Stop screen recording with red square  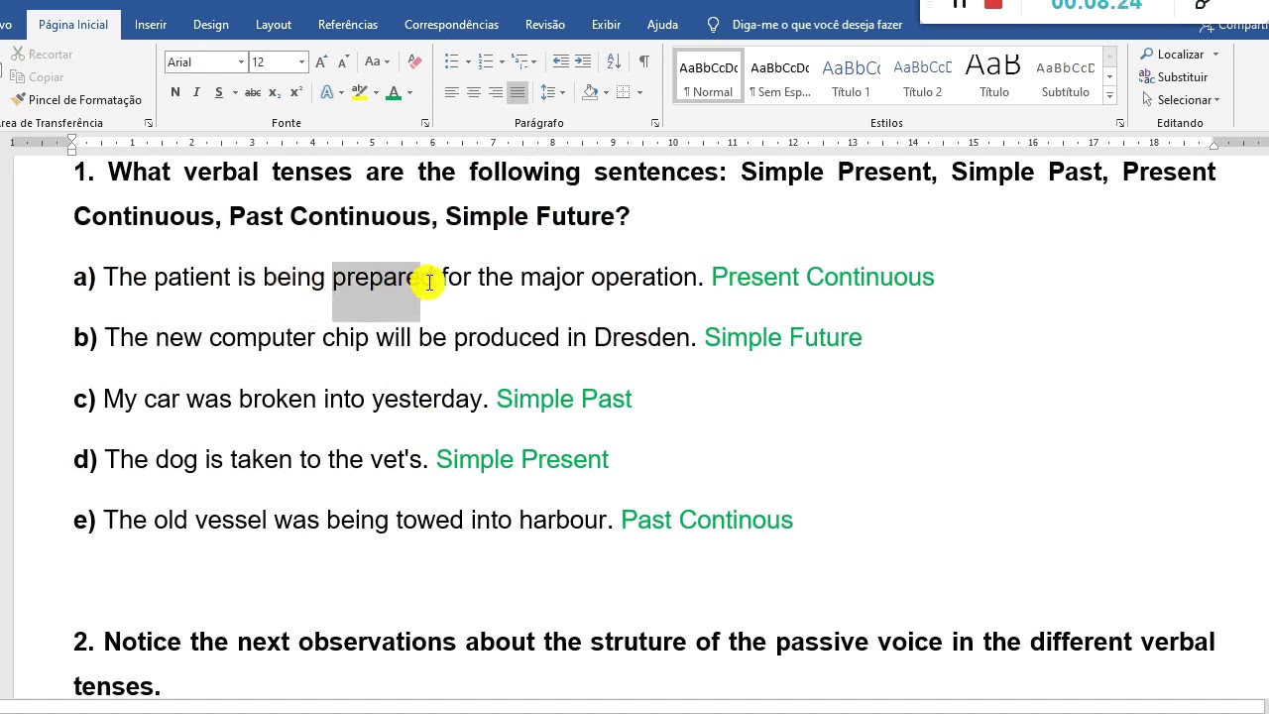[x=992, y=4]
